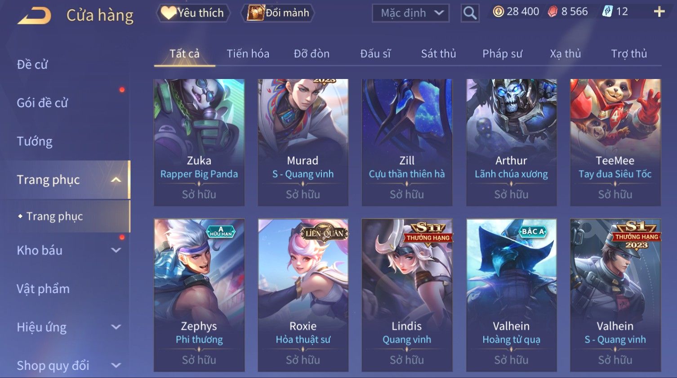This screenshot has height=378, width=677.
Task: Collapse the Trang phục sidebar section
Action: coord(116,180)
